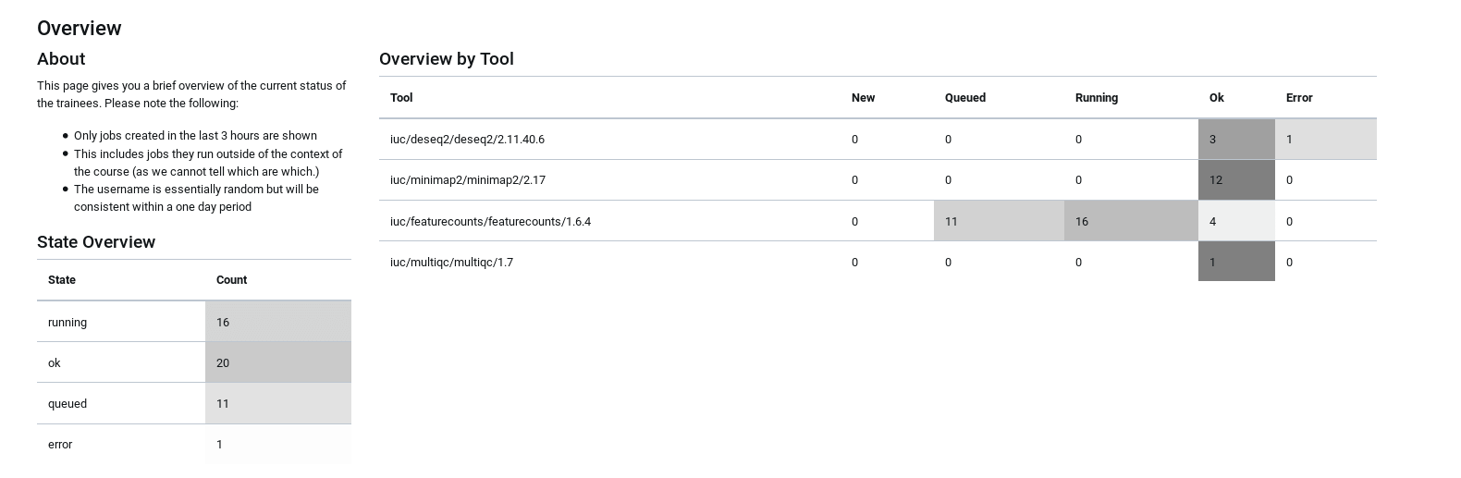Click the Error column header
Image resolution: width=1461 pixels, height=478 pixels.
click(1298, 98)
